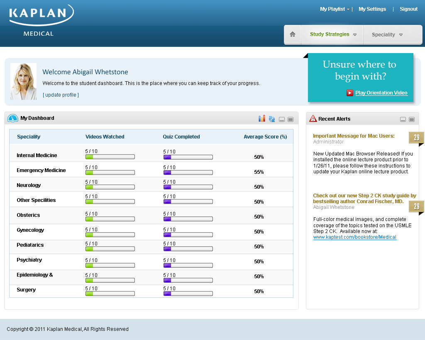Screen dimensions: 425x340
Task: Refresh the My Dashboard panel
Action: pyautogui.click(x=272, y=119)
